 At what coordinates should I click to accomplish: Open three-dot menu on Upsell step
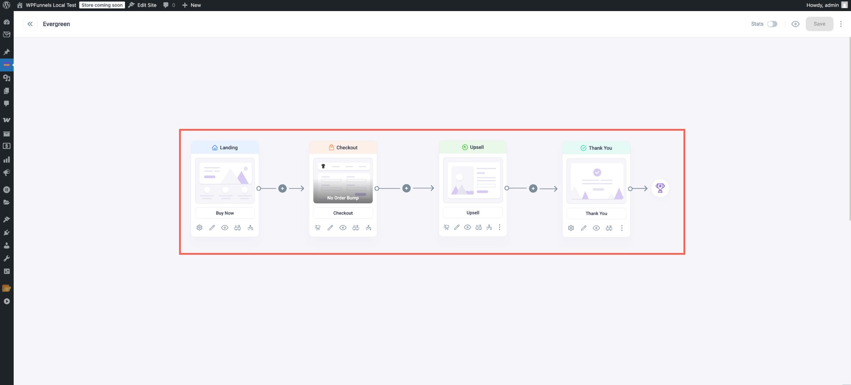[x=500, y=227]
